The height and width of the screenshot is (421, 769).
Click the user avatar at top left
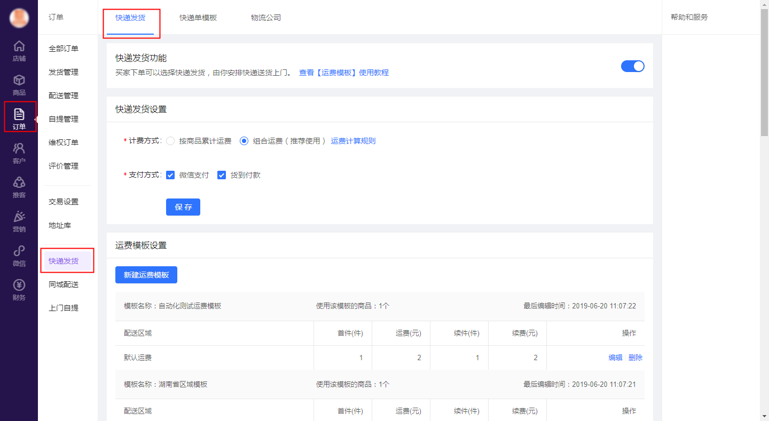(x=19, y=18)
